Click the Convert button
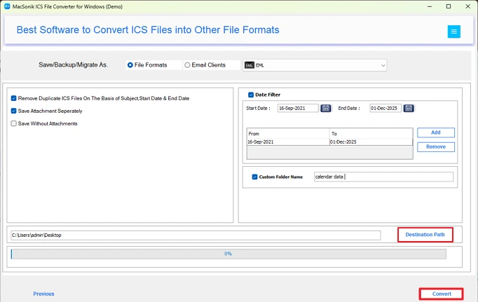Viewport: 478px width, 302px height. point(441,294)
